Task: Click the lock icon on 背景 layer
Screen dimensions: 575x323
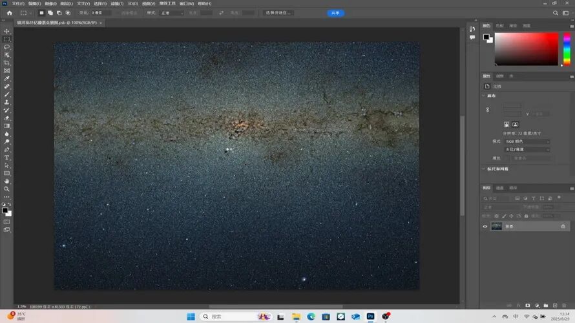Action: tap(563, 227)
